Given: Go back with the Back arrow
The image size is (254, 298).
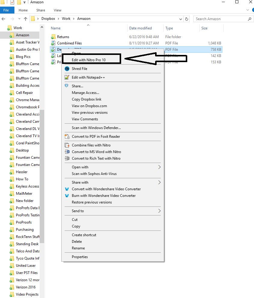Looking at the screenshot, I should click(x=3, y=19).
